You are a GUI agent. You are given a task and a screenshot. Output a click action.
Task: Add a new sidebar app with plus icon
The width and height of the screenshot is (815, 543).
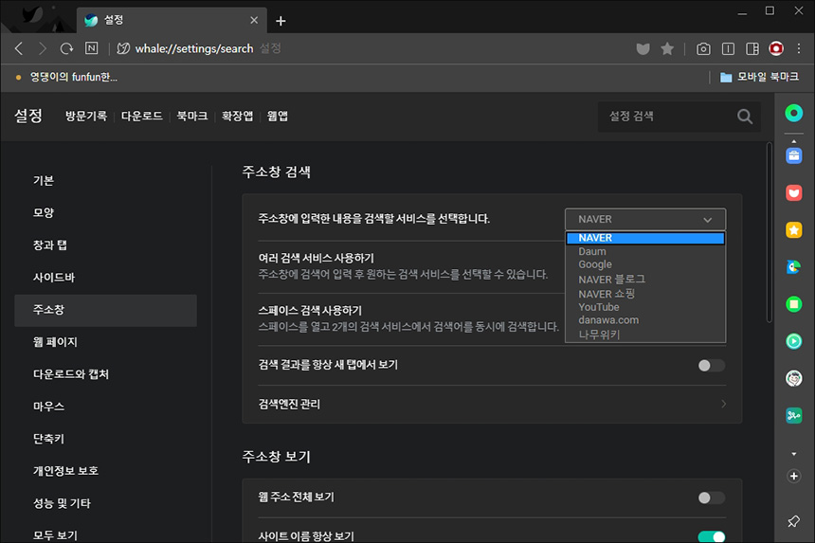point(794,476)
